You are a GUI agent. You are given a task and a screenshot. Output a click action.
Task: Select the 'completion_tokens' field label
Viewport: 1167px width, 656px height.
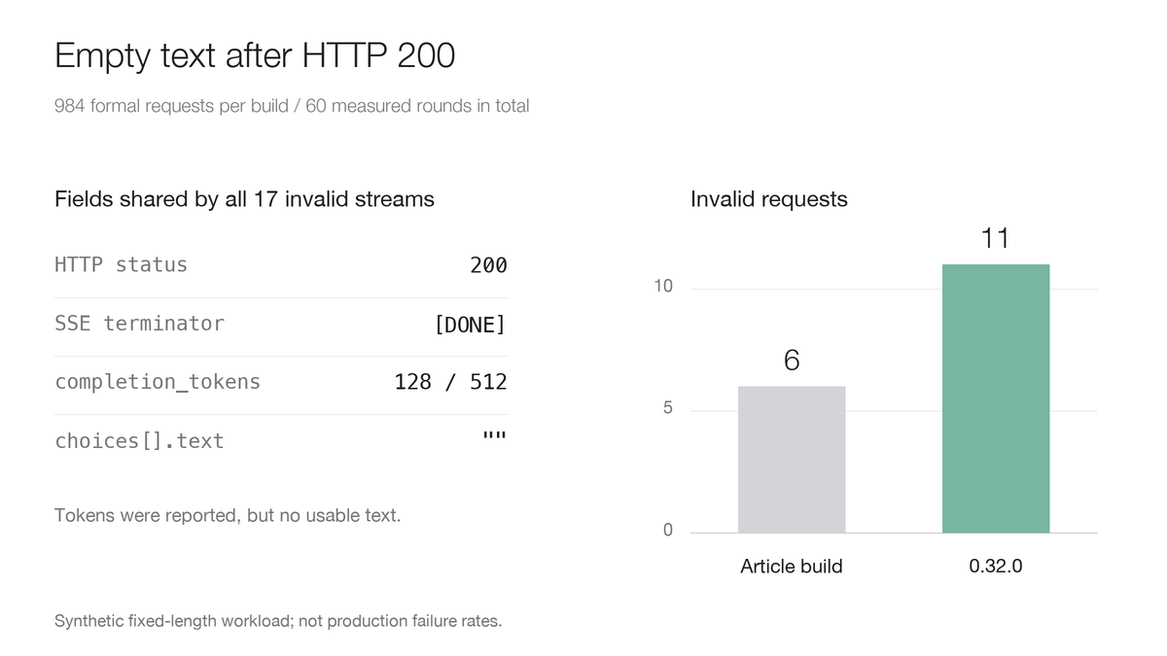click(x=158, y=382)
